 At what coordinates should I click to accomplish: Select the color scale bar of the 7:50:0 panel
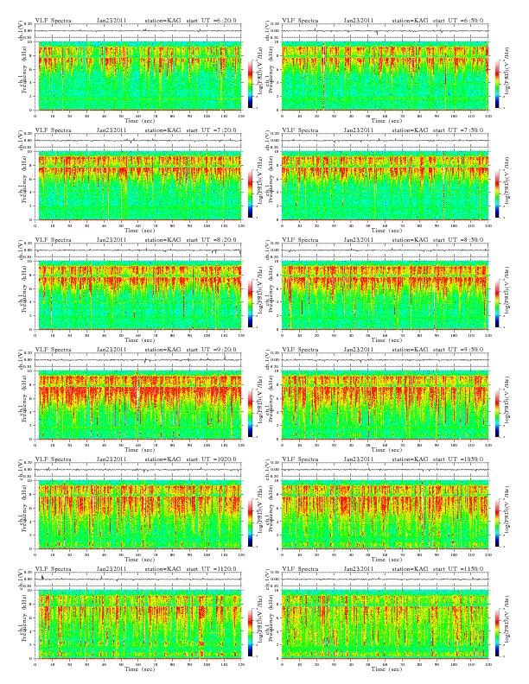[x=498, y=193]
